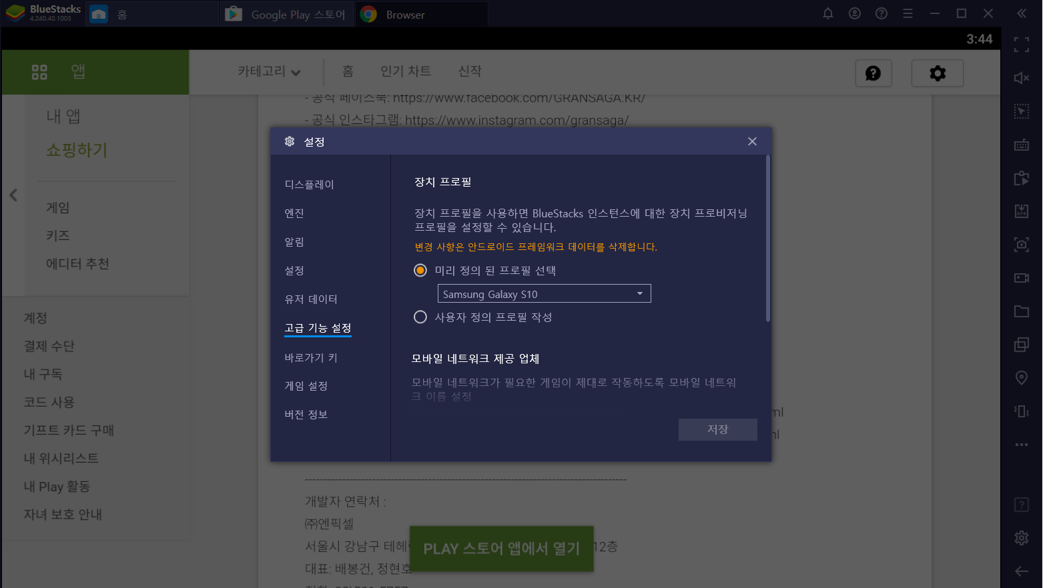The width and height of the screenshot is (1043, 588).
Task: Open 내 위시리스트 link
Action: pos(61,459)
